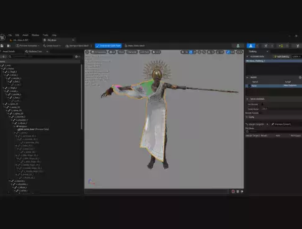
Task: Switch to Preview Scene Settings tab
Action: (x=282, y=124)
